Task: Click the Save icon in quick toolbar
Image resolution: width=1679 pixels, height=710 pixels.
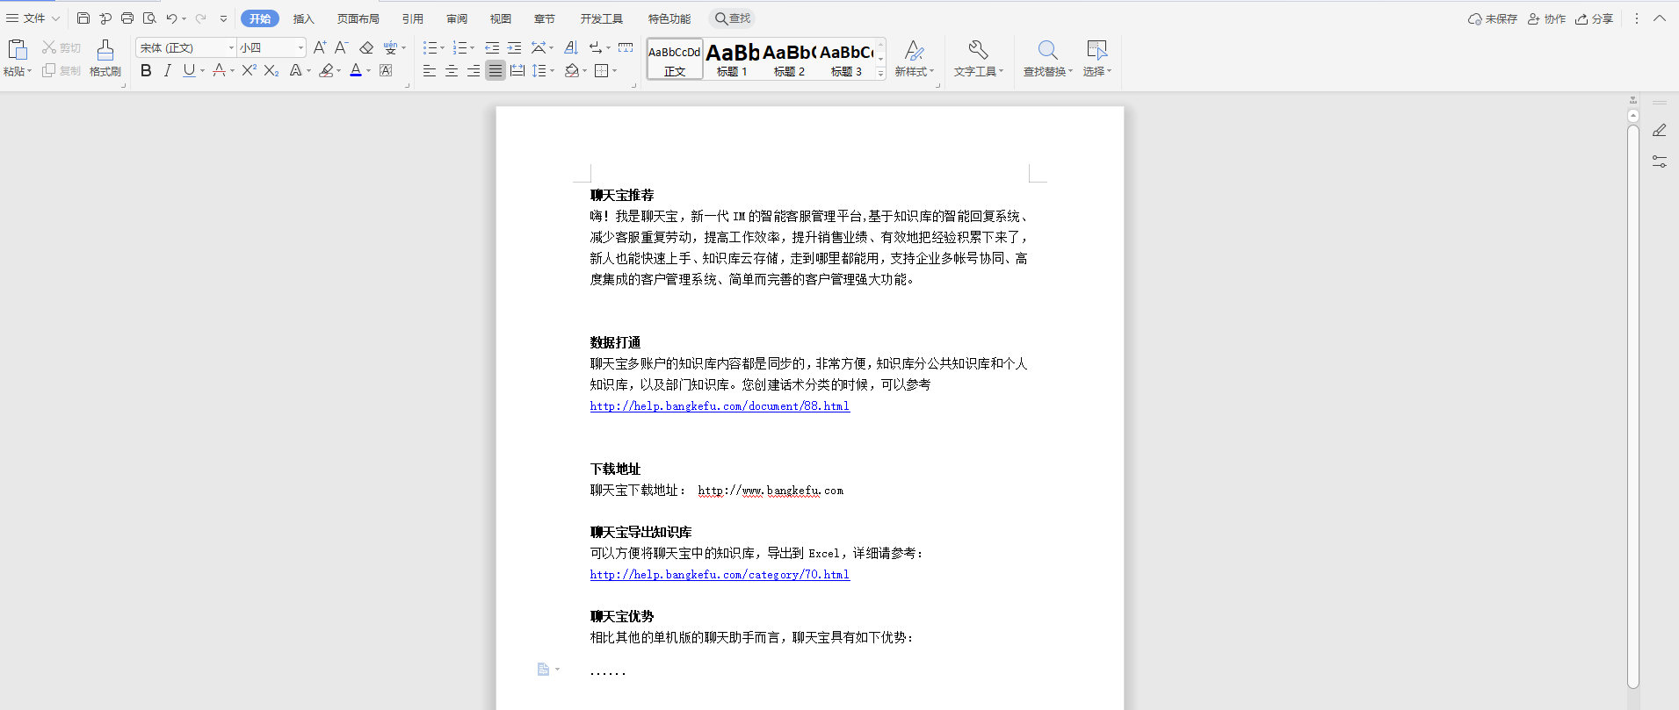Action: 83,18
